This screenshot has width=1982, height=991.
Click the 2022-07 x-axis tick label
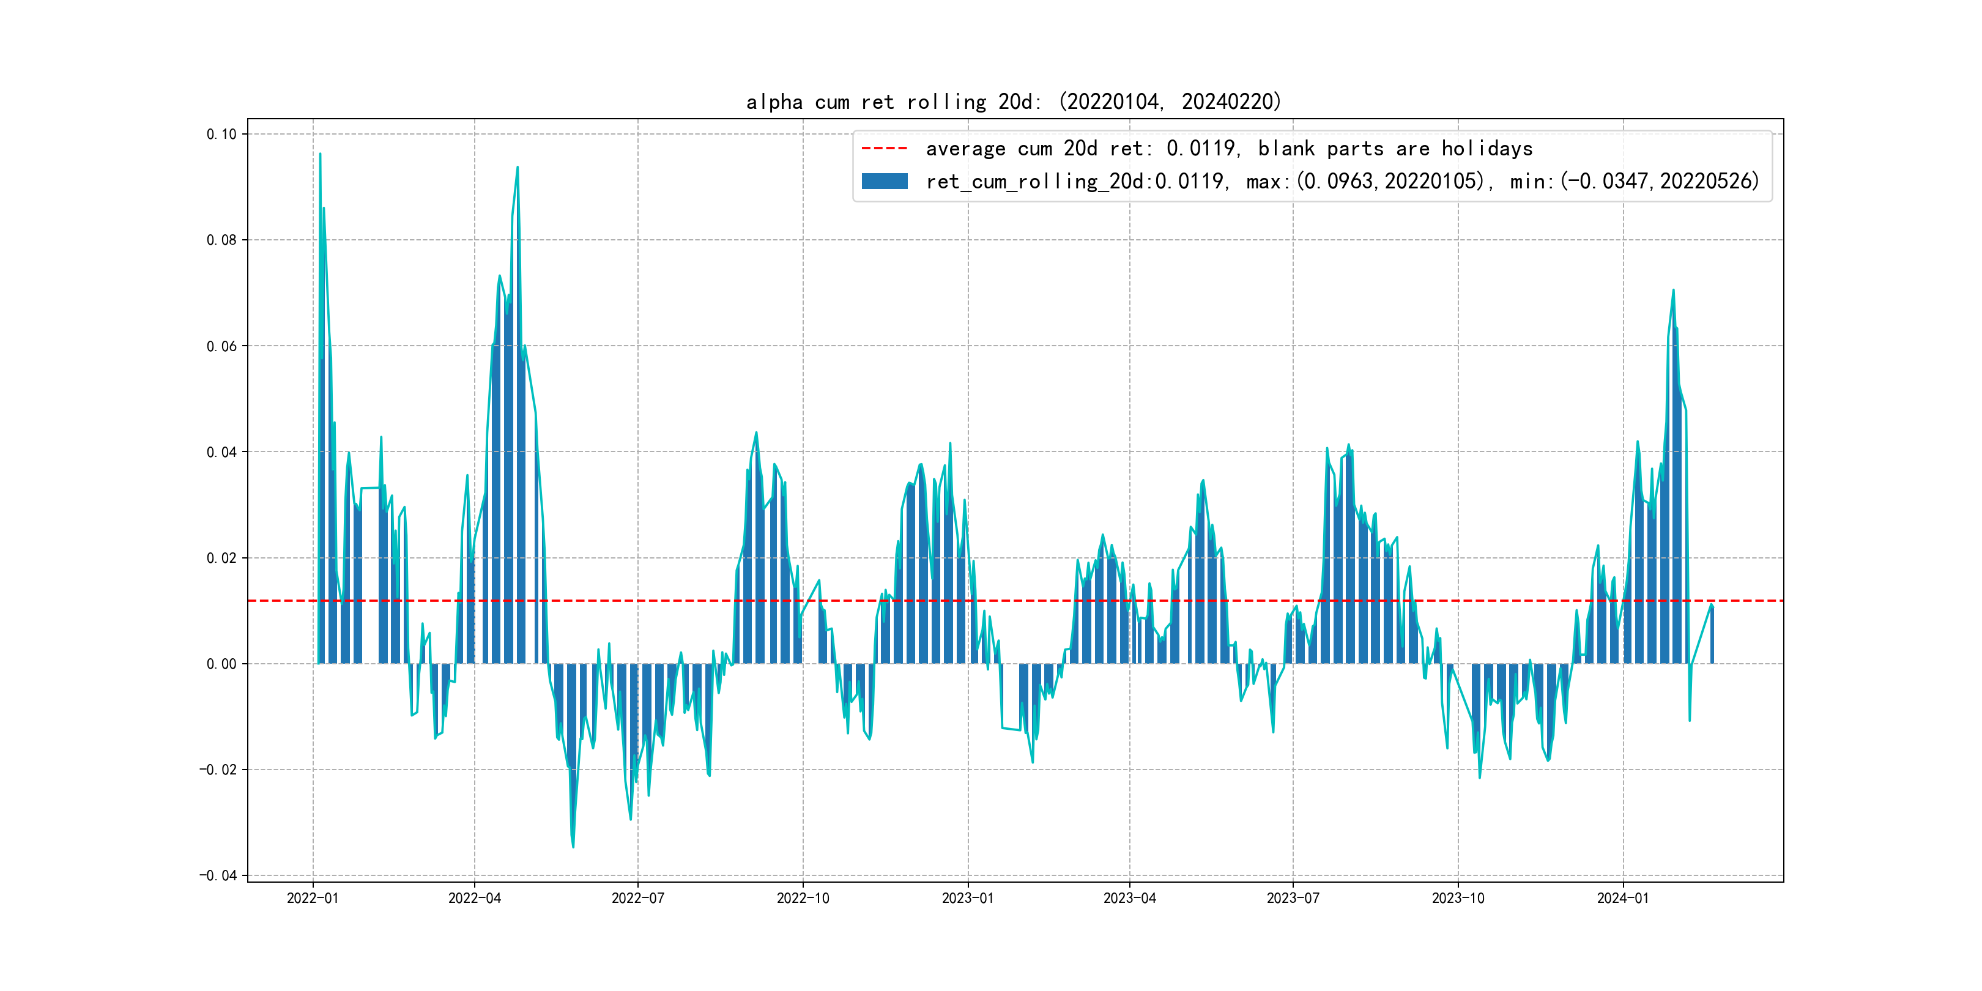638,898
